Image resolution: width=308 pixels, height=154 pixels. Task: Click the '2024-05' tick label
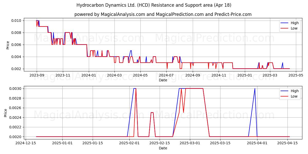click(x=140, y=75)
